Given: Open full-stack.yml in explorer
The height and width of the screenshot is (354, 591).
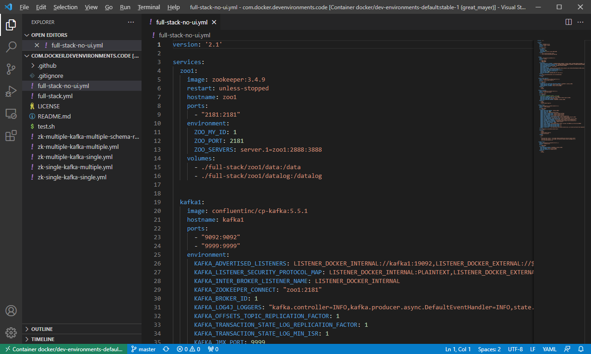Looking at the screenshot, I should point(82,96).
